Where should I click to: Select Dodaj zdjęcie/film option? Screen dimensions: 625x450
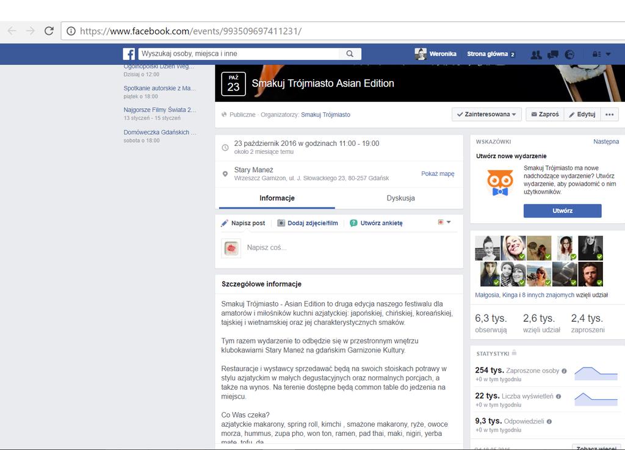point(308,223)
